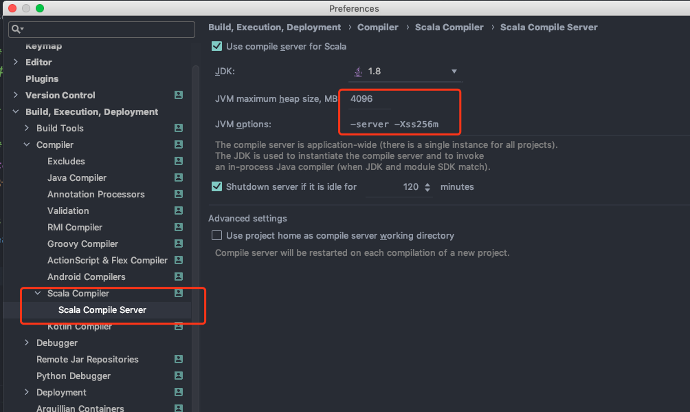The image size is (690, 412).
Task: Collapse the Compiler tree node
Action: coord(27,144)
